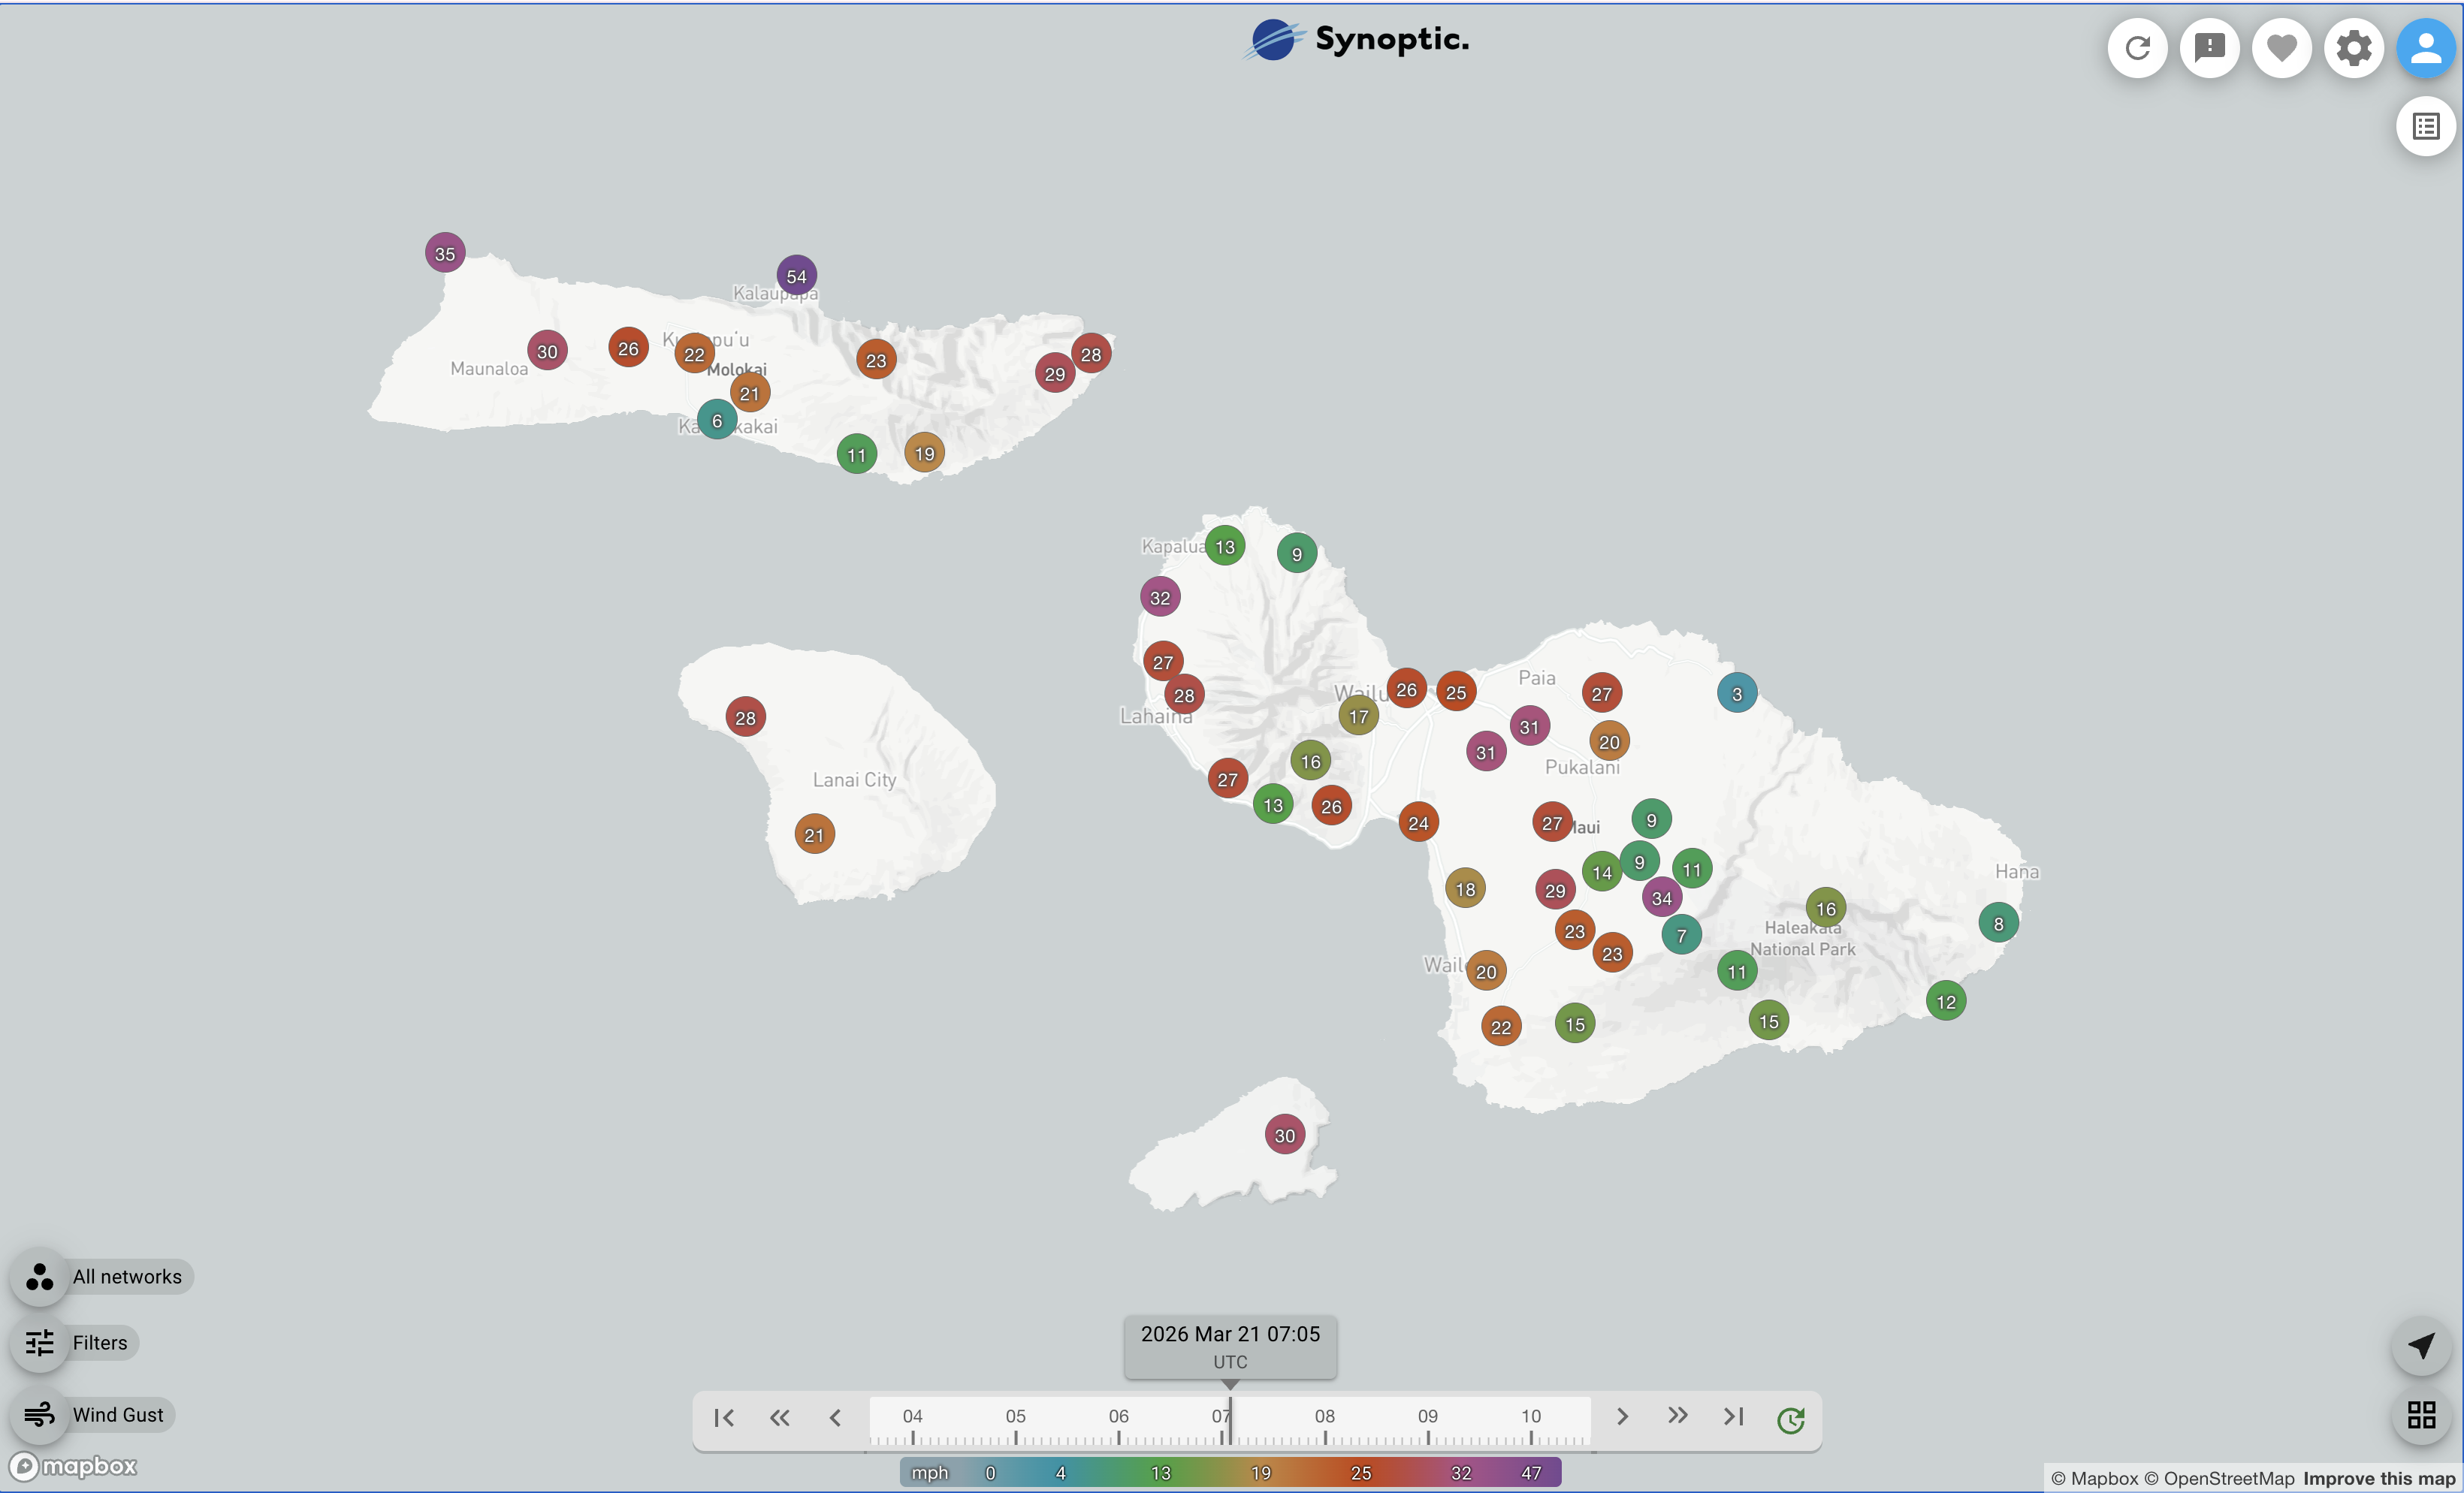Image resolution: width=2464 pixels, height=1493 pixels.
Task: Click the Improve this map link
Action: (2378, 1478)
